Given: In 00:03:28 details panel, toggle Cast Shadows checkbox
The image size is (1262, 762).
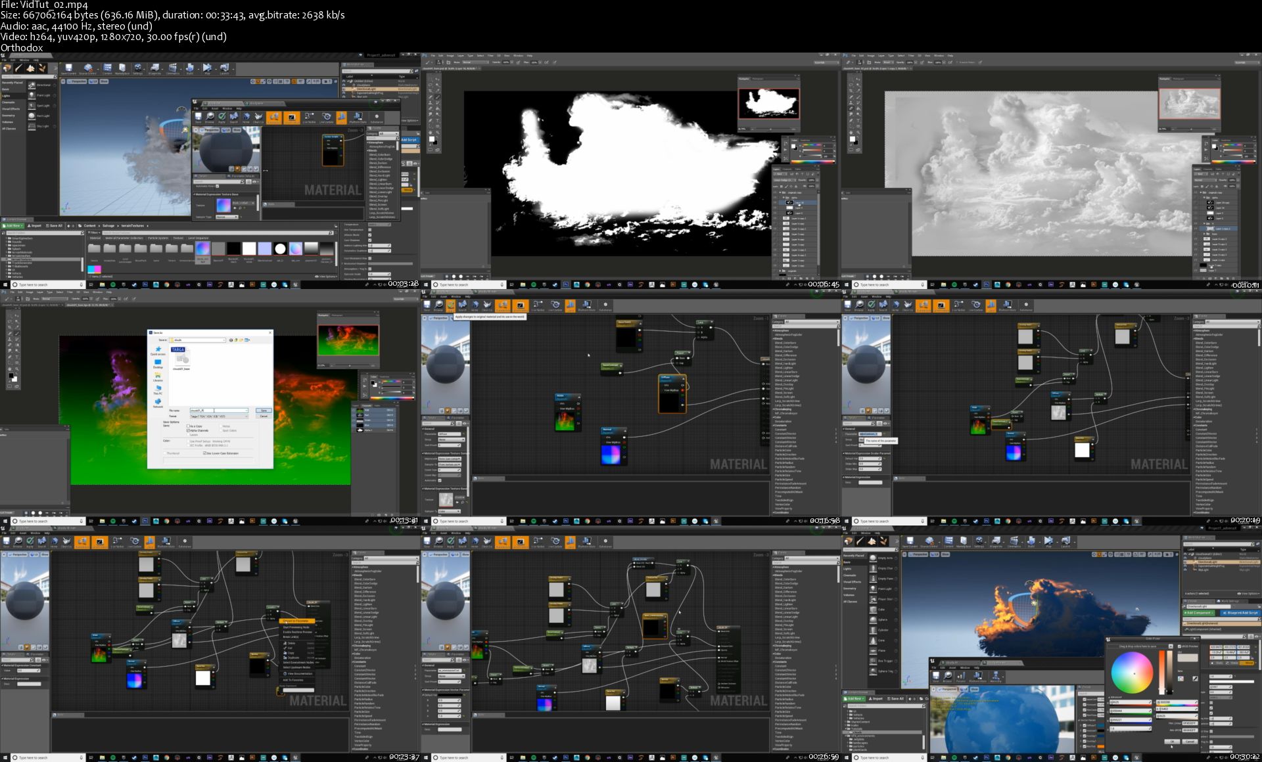Looking at the screenshot, I should coord(370,240).
